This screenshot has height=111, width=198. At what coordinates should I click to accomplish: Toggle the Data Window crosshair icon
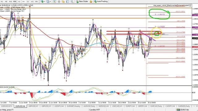[59, 2]
